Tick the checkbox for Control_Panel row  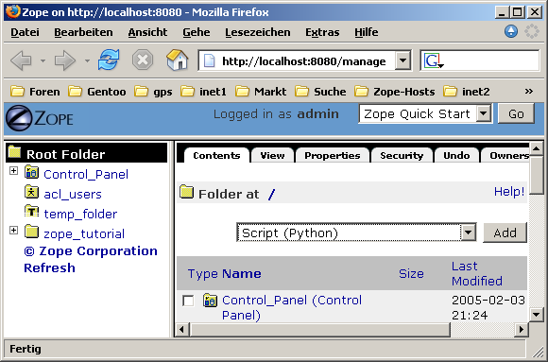[x=188, y=301]
